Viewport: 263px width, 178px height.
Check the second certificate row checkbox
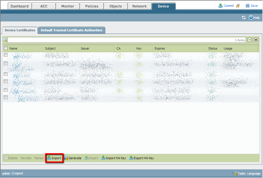[x=5, y=63]
